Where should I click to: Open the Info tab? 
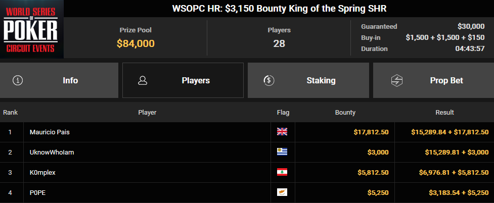[x=59, y=80]
